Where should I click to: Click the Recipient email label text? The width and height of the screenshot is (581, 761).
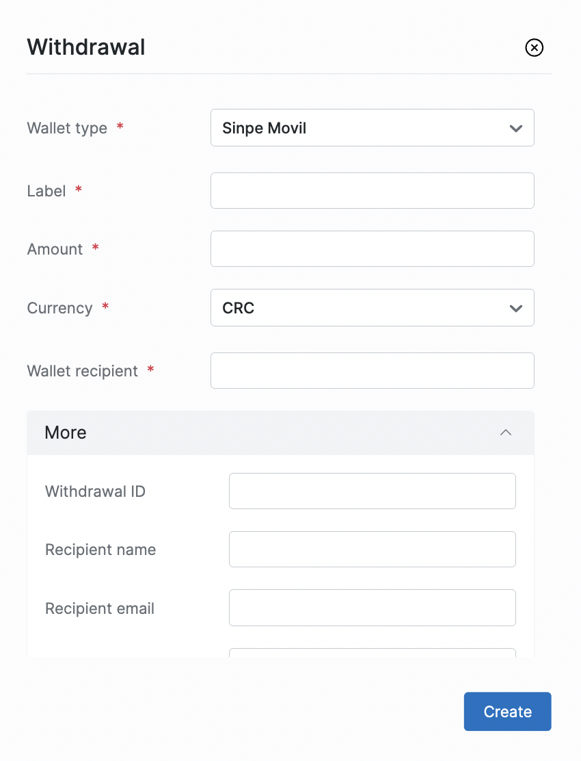100,608
